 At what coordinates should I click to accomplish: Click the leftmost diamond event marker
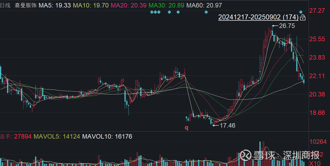coord(152,12)
